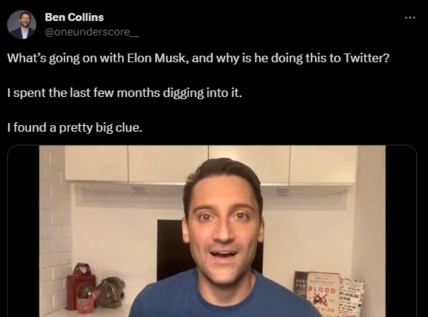Click the metal figurine beside the lantern

click(x=111, y=292)
